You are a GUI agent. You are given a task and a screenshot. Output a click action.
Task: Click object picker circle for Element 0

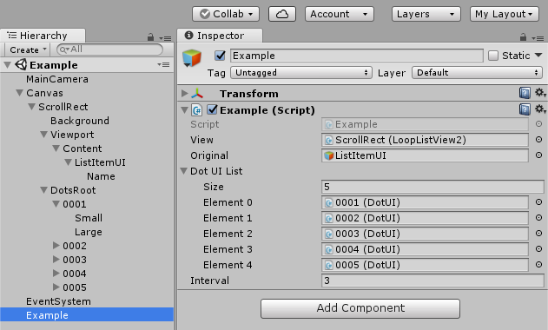[x=539, y=202]
